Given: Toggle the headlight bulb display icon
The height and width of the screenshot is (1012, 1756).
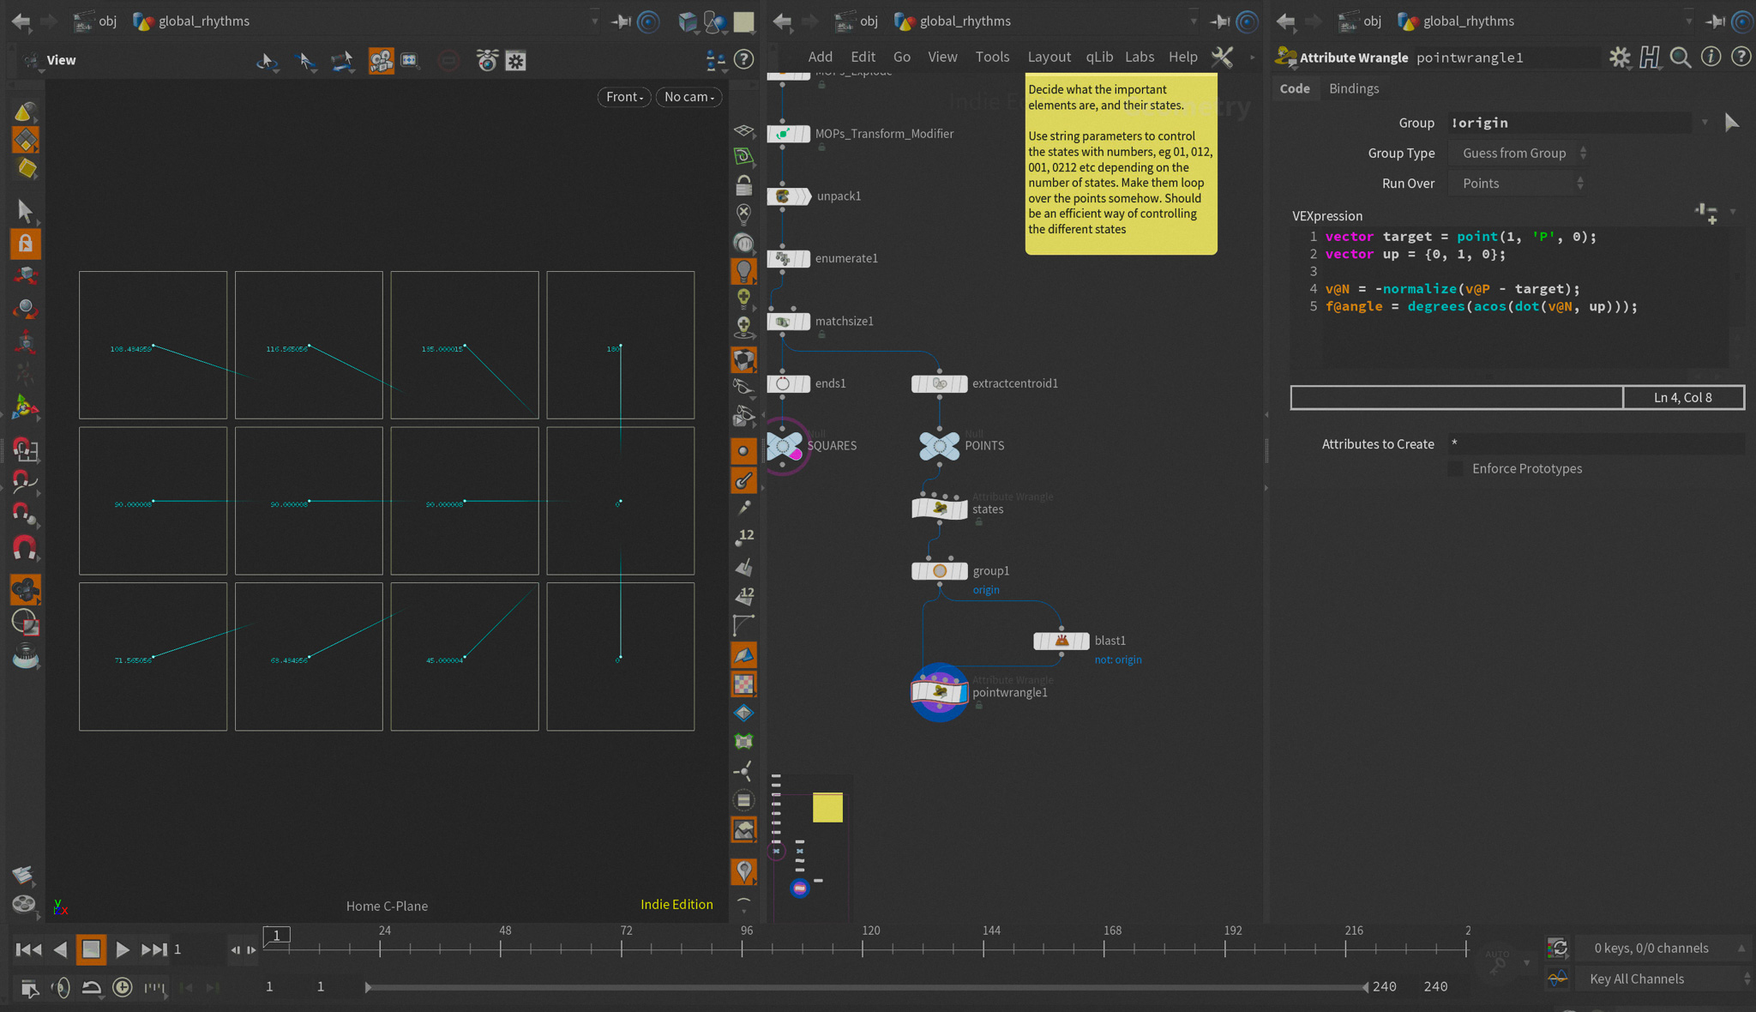Looking at the screenshot, I should (743, 271).
